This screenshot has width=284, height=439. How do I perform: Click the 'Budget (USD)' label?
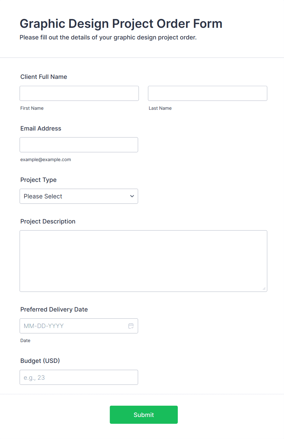(40, 361)
